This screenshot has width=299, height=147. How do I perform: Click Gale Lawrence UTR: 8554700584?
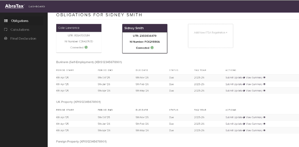(x=79, y=35)
